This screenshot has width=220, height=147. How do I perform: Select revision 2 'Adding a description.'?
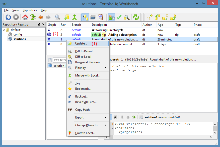[x=132, y=35]
